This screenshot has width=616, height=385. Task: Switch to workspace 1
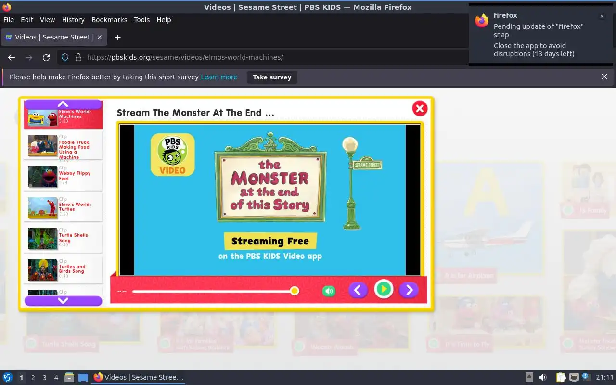click(x=21, y=378)
